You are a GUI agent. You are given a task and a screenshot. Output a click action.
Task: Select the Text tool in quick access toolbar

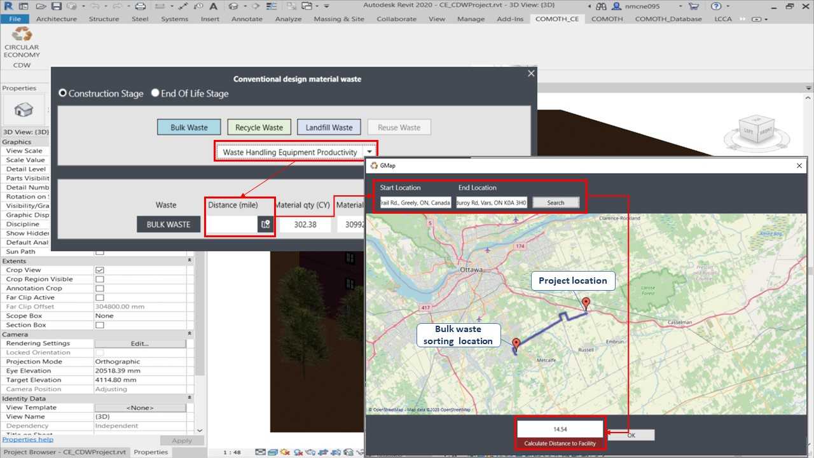click(x=213, y=6)
